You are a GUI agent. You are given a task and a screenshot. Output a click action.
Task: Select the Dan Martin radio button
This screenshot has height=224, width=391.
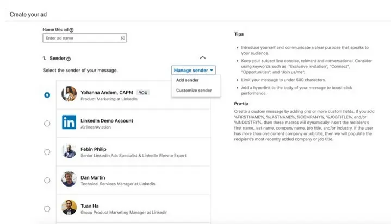pos(47,180)
